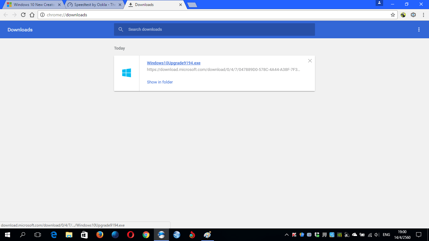The height and width of the screenshot is (241, 429).
Task: Click the 19:00 clock and date
Action: click(x=402, y=235)
